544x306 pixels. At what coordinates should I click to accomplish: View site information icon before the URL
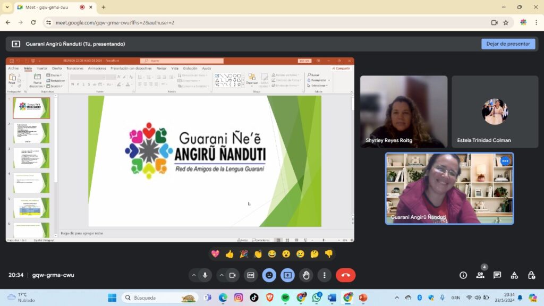[48, 22]
